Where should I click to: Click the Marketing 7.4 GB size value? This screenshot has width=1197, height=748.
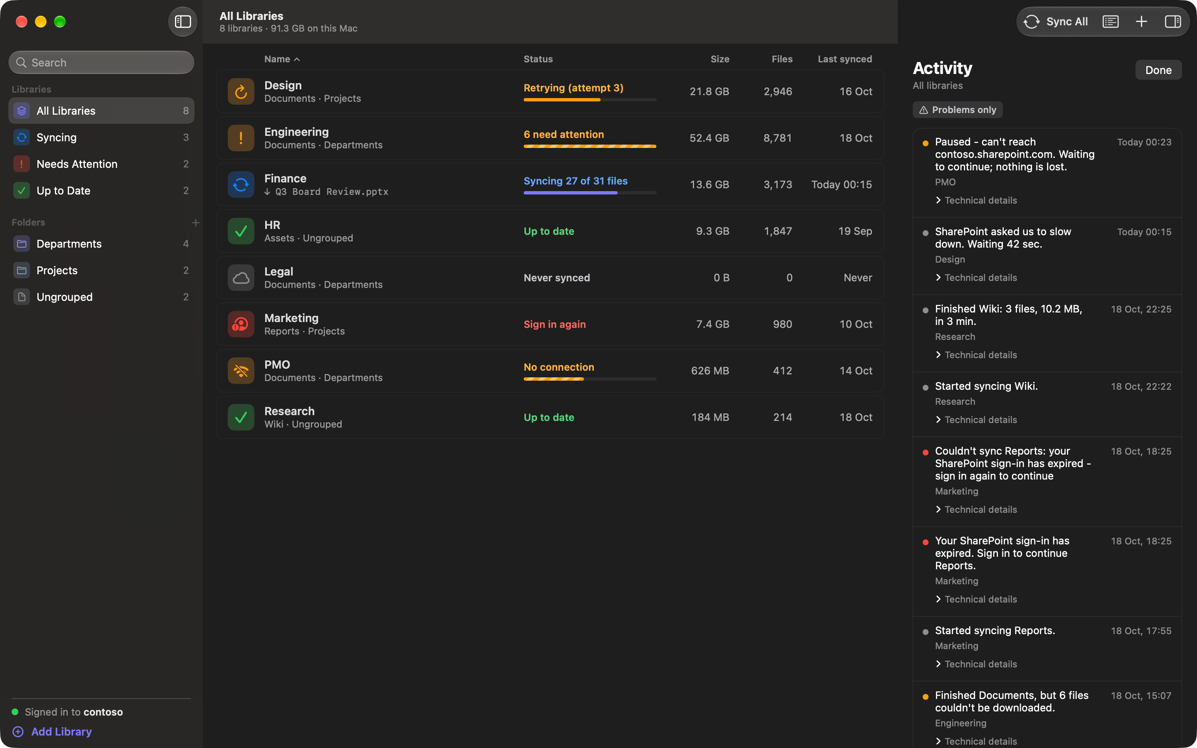[712, 324]
